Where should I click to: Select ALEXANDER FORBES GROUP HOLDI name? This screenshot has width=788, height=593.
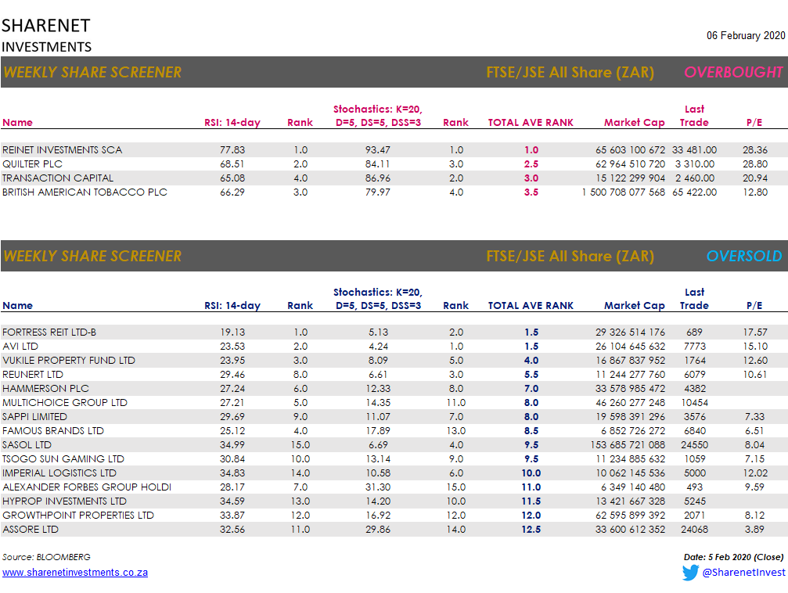(87, 487)
